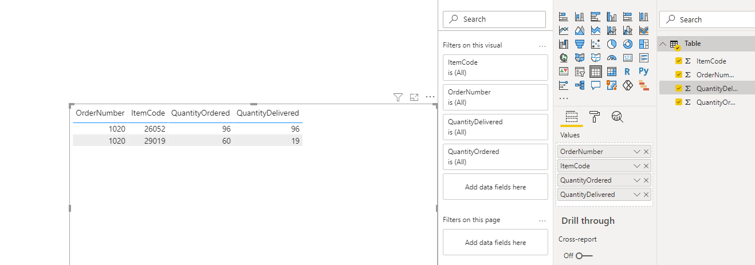This screenshot has height=265, width=755.
Task: Select the card visual with 123
Action: click(628, 58)
